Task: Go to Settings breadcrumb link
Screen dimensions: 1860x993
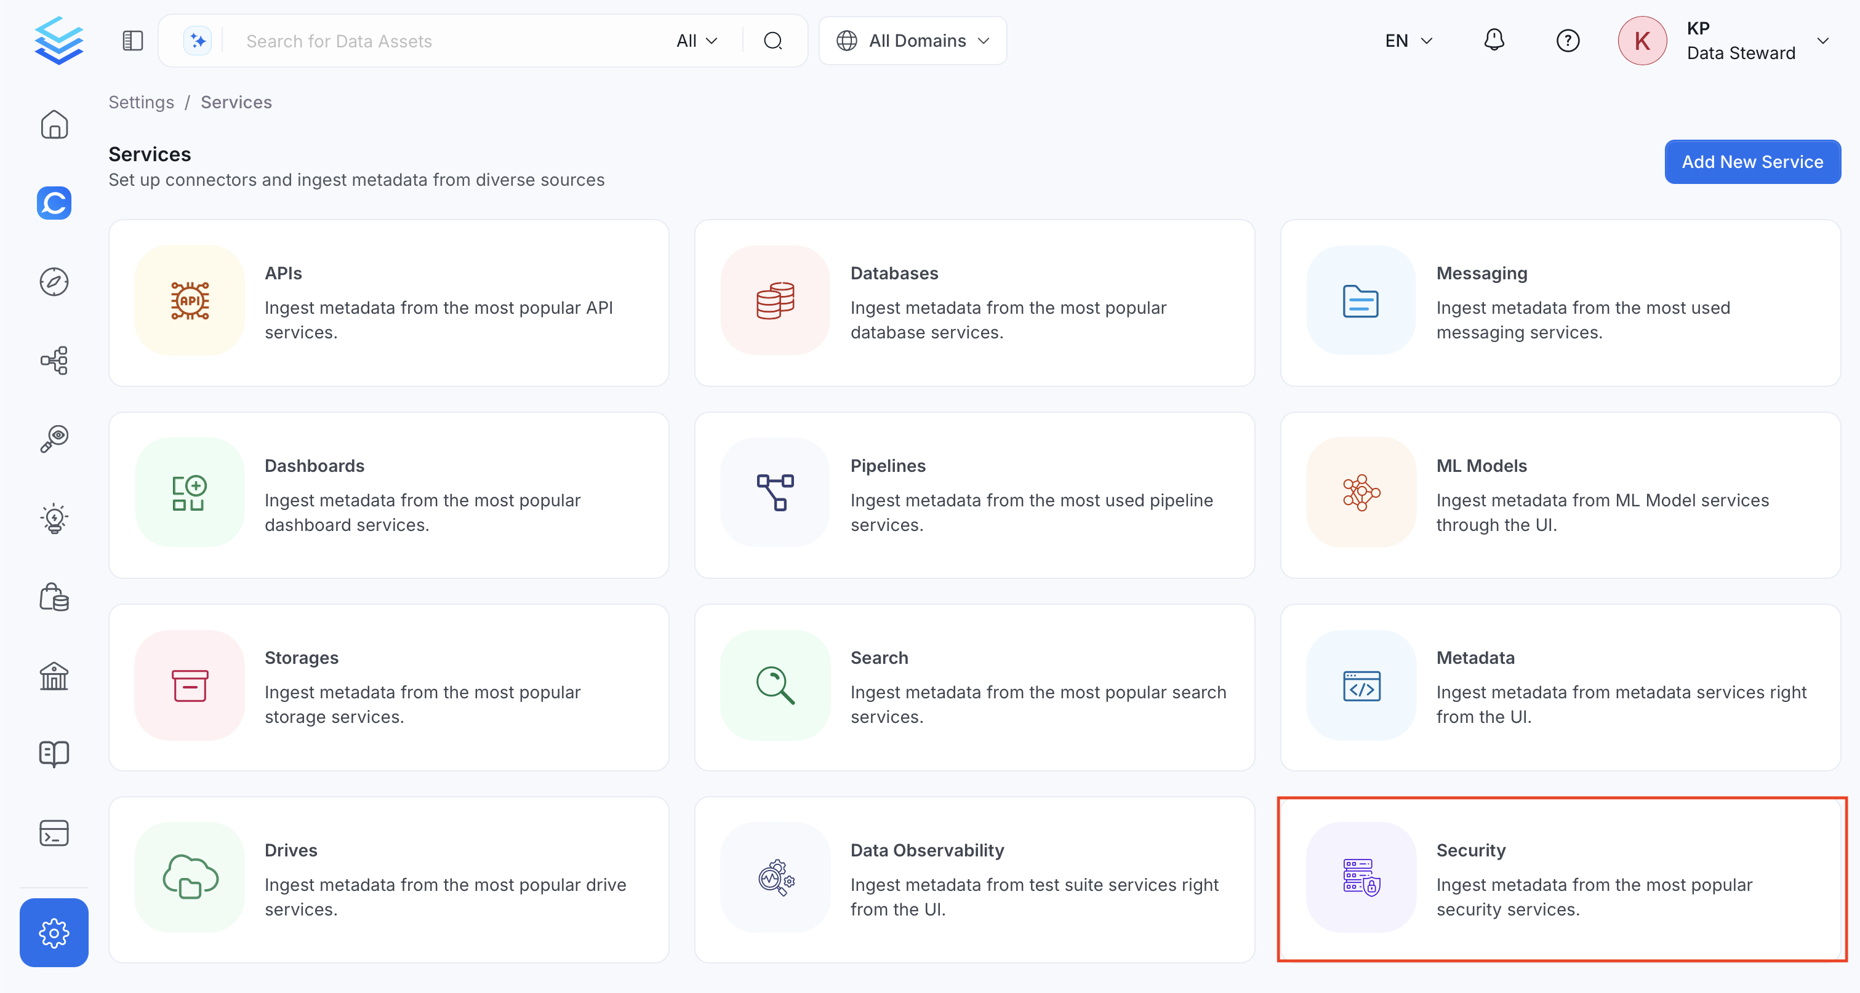Action: tap(142, 103)
